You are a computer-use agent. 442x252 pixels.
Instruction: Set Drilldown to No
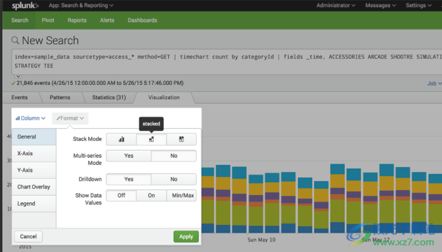[174, 179]
